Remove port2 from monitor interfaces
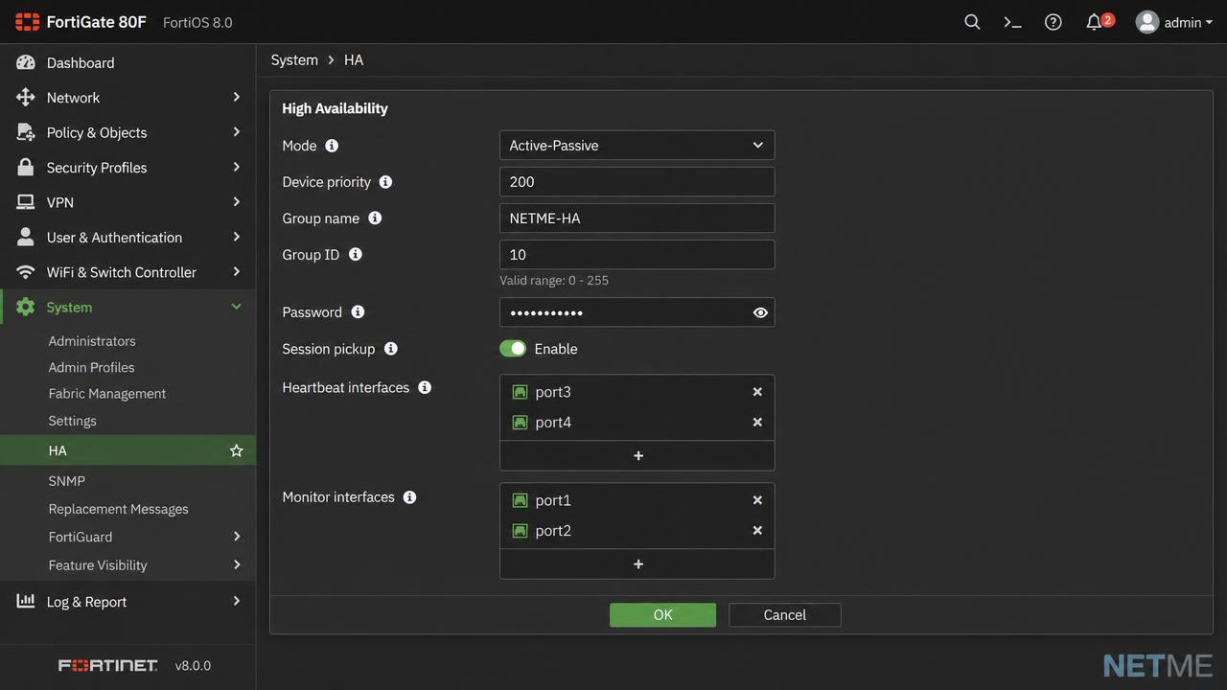Screen dimensions: 1227x690 pos(757,531)
